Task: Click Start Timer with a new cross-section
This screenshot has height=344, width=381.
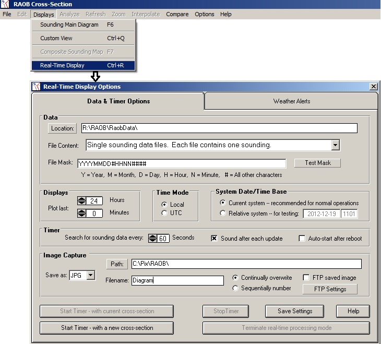Action: tap(107, 328)
